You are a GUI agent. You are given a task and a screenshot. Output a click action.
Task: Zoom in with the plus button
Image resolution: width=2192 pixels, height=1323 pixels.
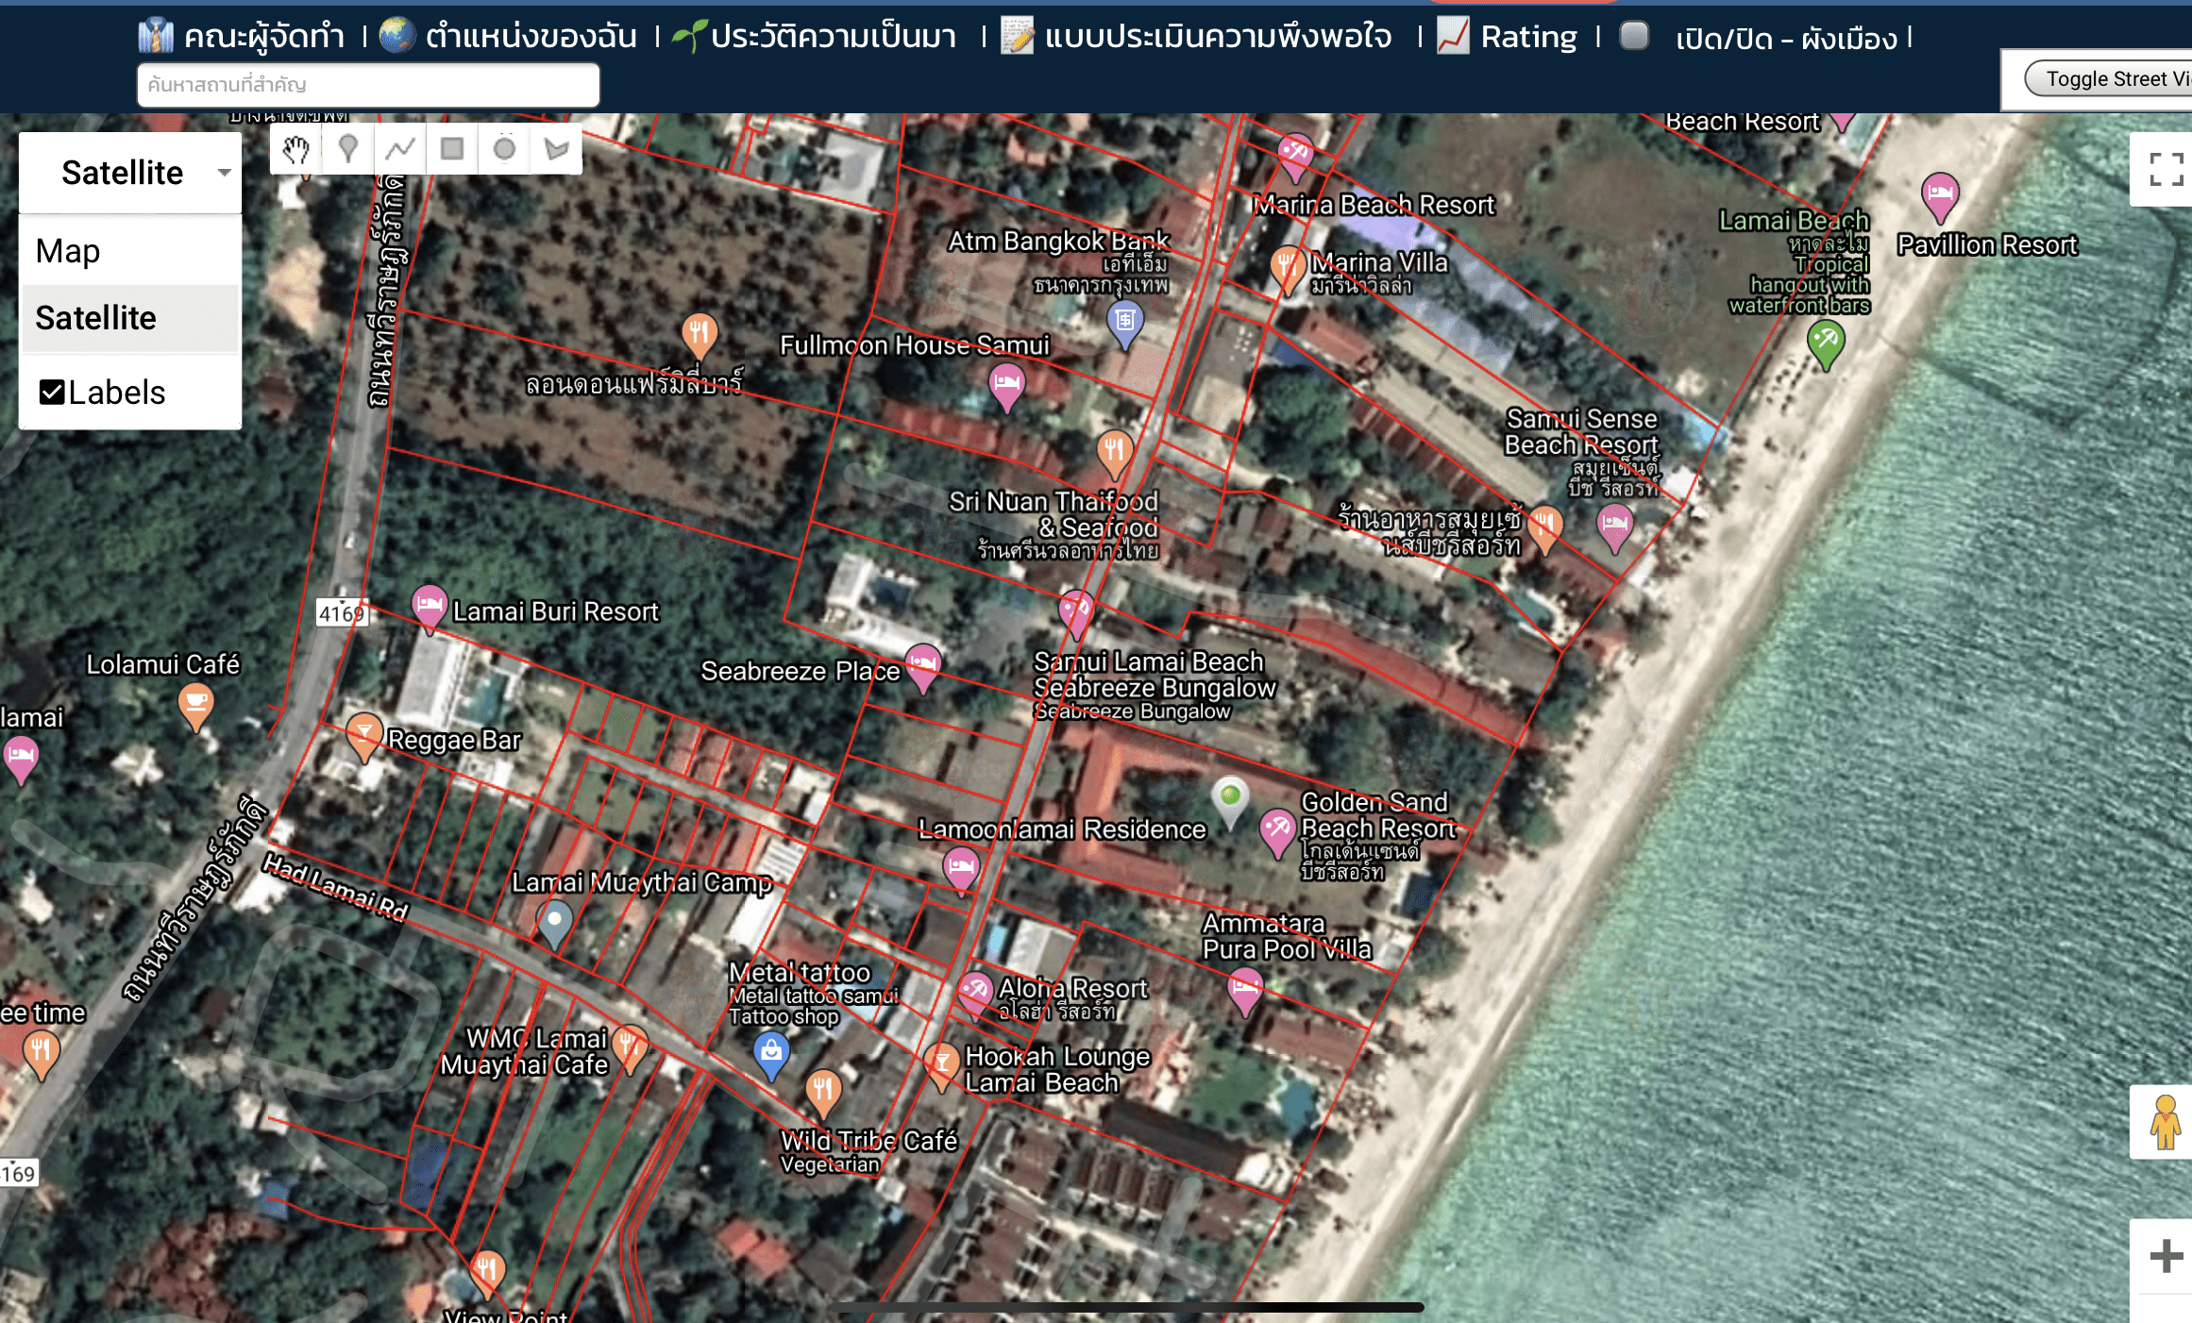[x=2166, y=1256]
